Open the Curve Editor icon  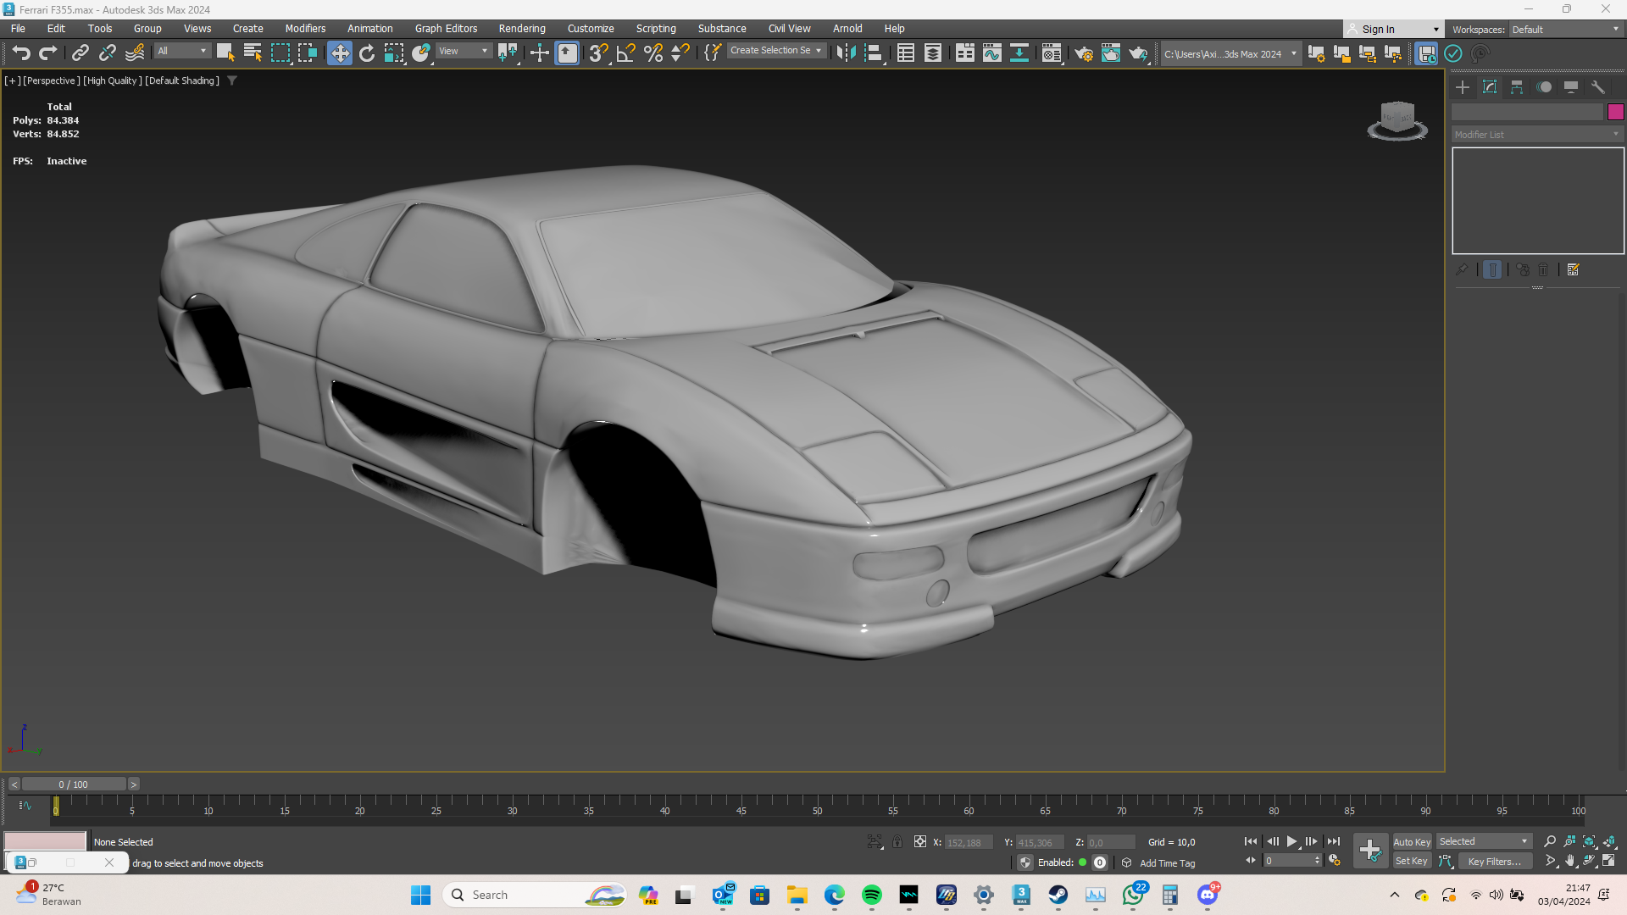991,53
